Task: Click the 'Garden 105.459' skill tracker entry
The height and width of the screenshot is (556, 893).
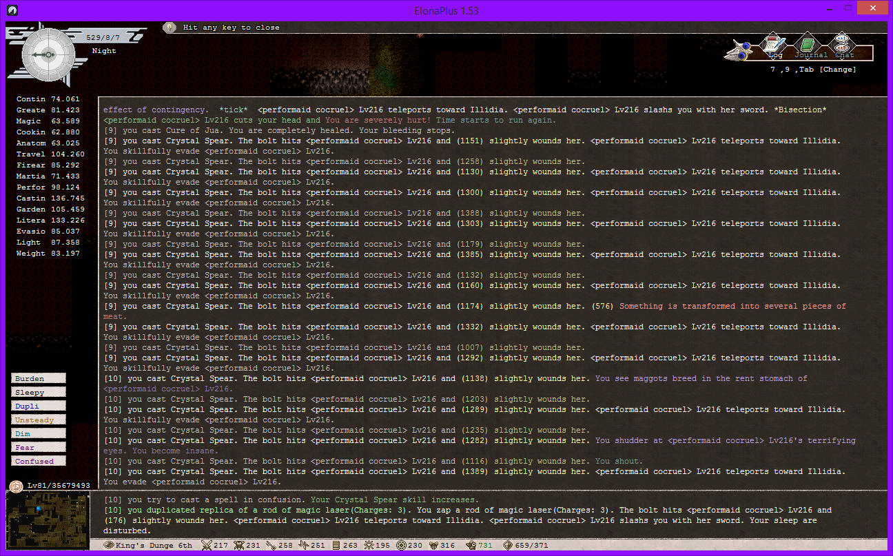Action: point(51,209)
